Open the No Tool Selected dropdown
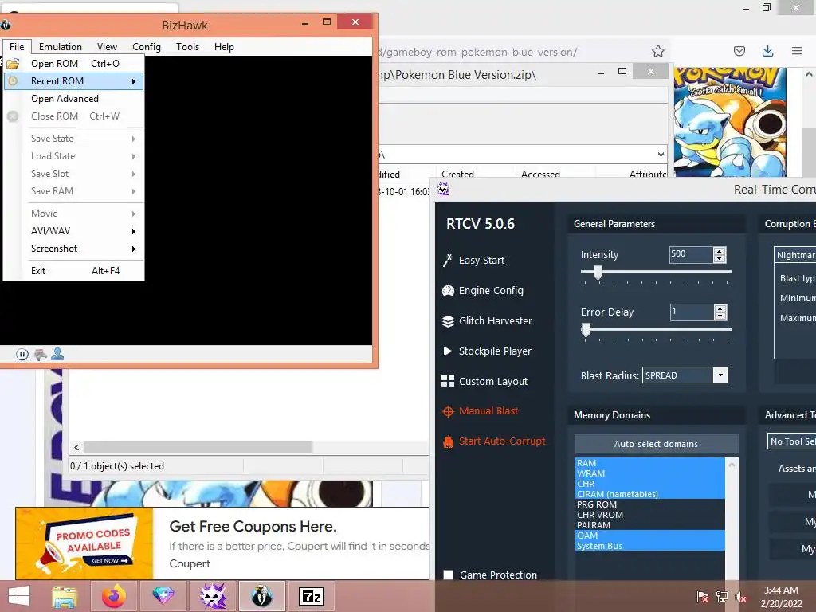The width and height of the screenshot is (816, 612). click(x=791, y=441)
